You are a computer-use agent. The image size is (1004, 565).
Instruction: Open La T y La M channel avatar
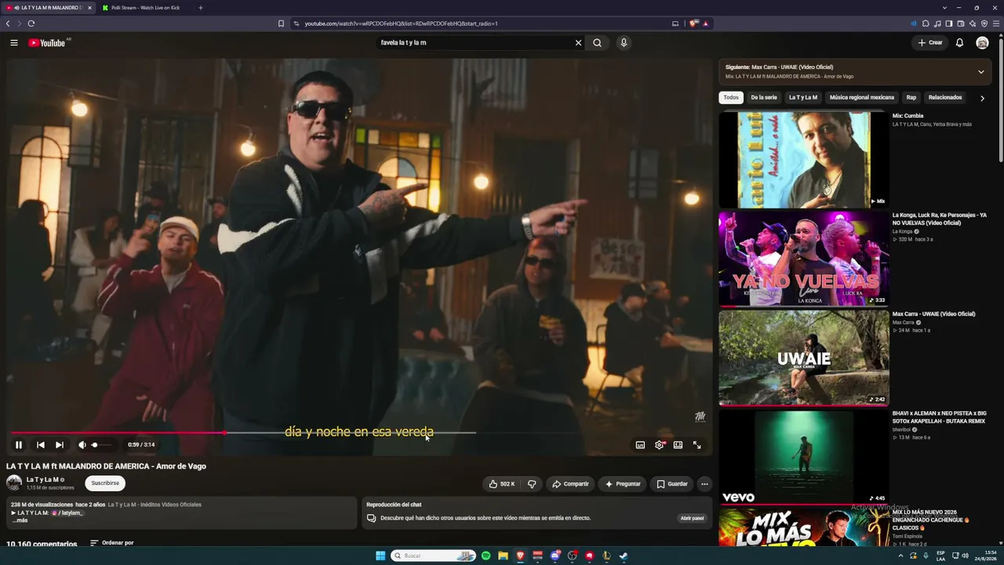(14, 483)
